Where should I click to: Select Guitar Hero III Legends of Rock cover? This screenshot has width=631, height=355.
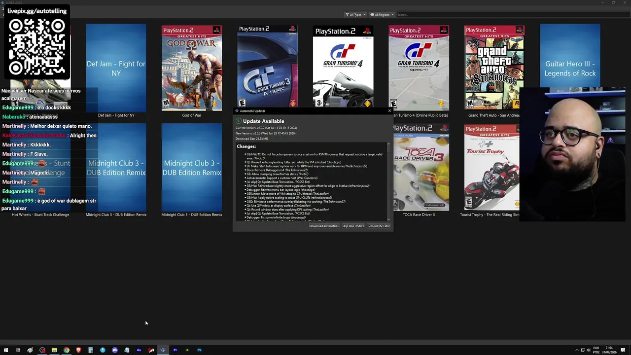tap(570, 57)
